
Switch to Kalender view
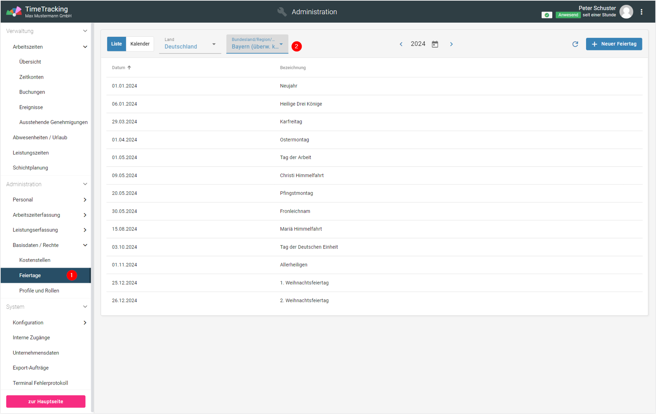pos(140,44)
